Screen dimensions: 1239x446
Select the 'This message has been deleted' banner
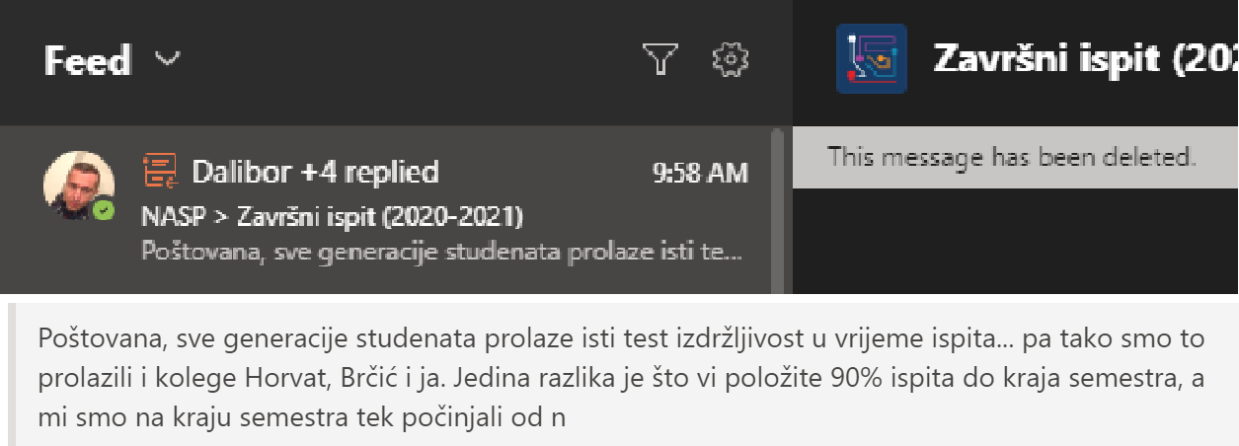pyautogui.click(x=1016, y=157)
